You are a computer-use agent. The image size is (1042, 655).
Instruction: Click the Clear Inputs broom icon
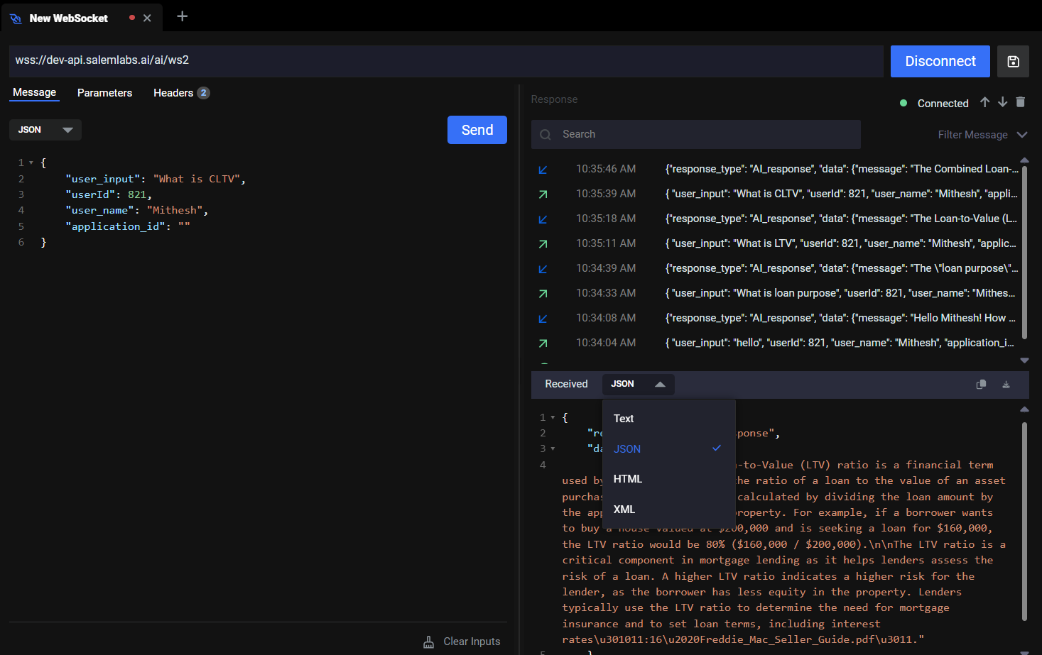[x=429, y=642]
